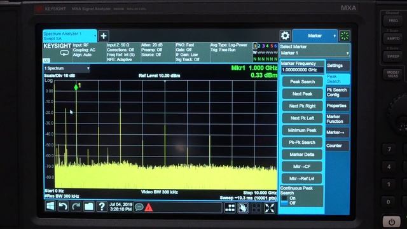The width and height of the screenshot is (407, 229).
Task: Tap the Ref Level 10.00 dBm readout
Action: [160, 76]
